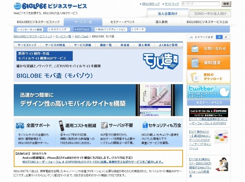Click the モバ造 phone mascot logo
The height and width of the screenshot is (182, 245).
[x=161, y=61]
